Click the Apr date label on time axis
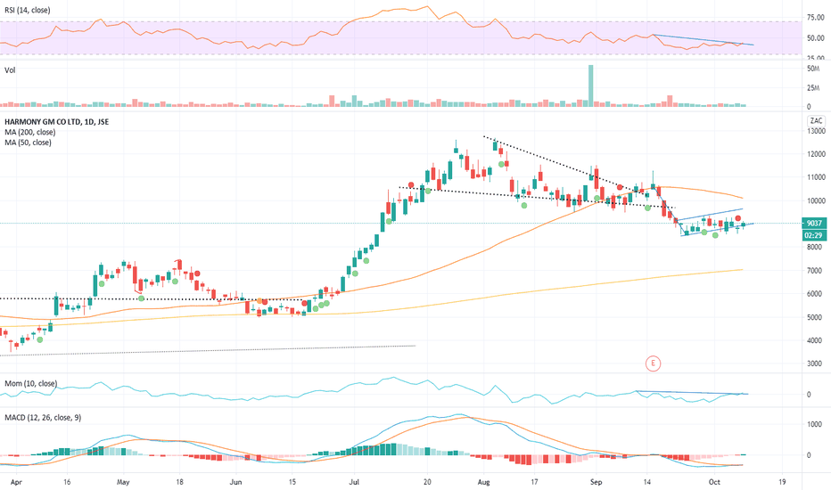The height and width of the screenshot is (490, 831). pyautogui.click(x=16, y=482)
